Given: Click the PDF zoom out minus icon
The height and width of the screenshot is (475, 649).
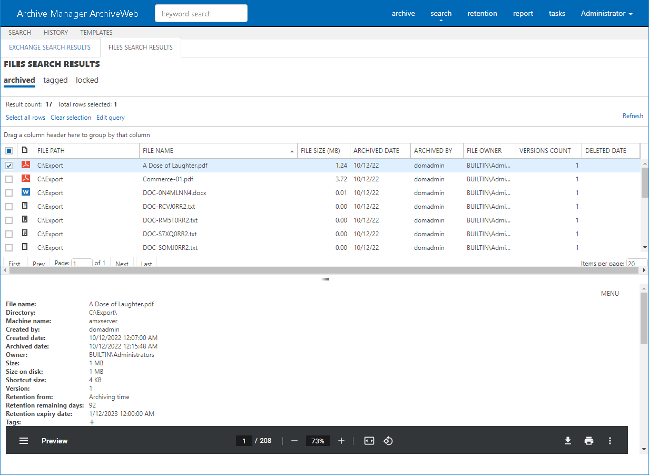Looking at the screenshot, I should click(x=294, y=441).
